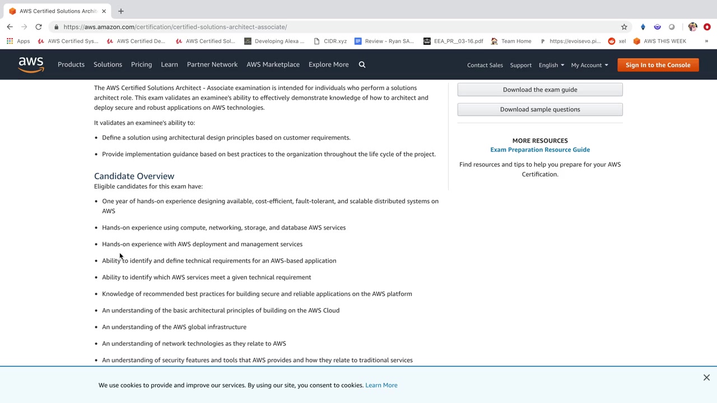View site security info via the lock icon
The height and width of the screenshot is (403, 717).
[x=57, y=27]
